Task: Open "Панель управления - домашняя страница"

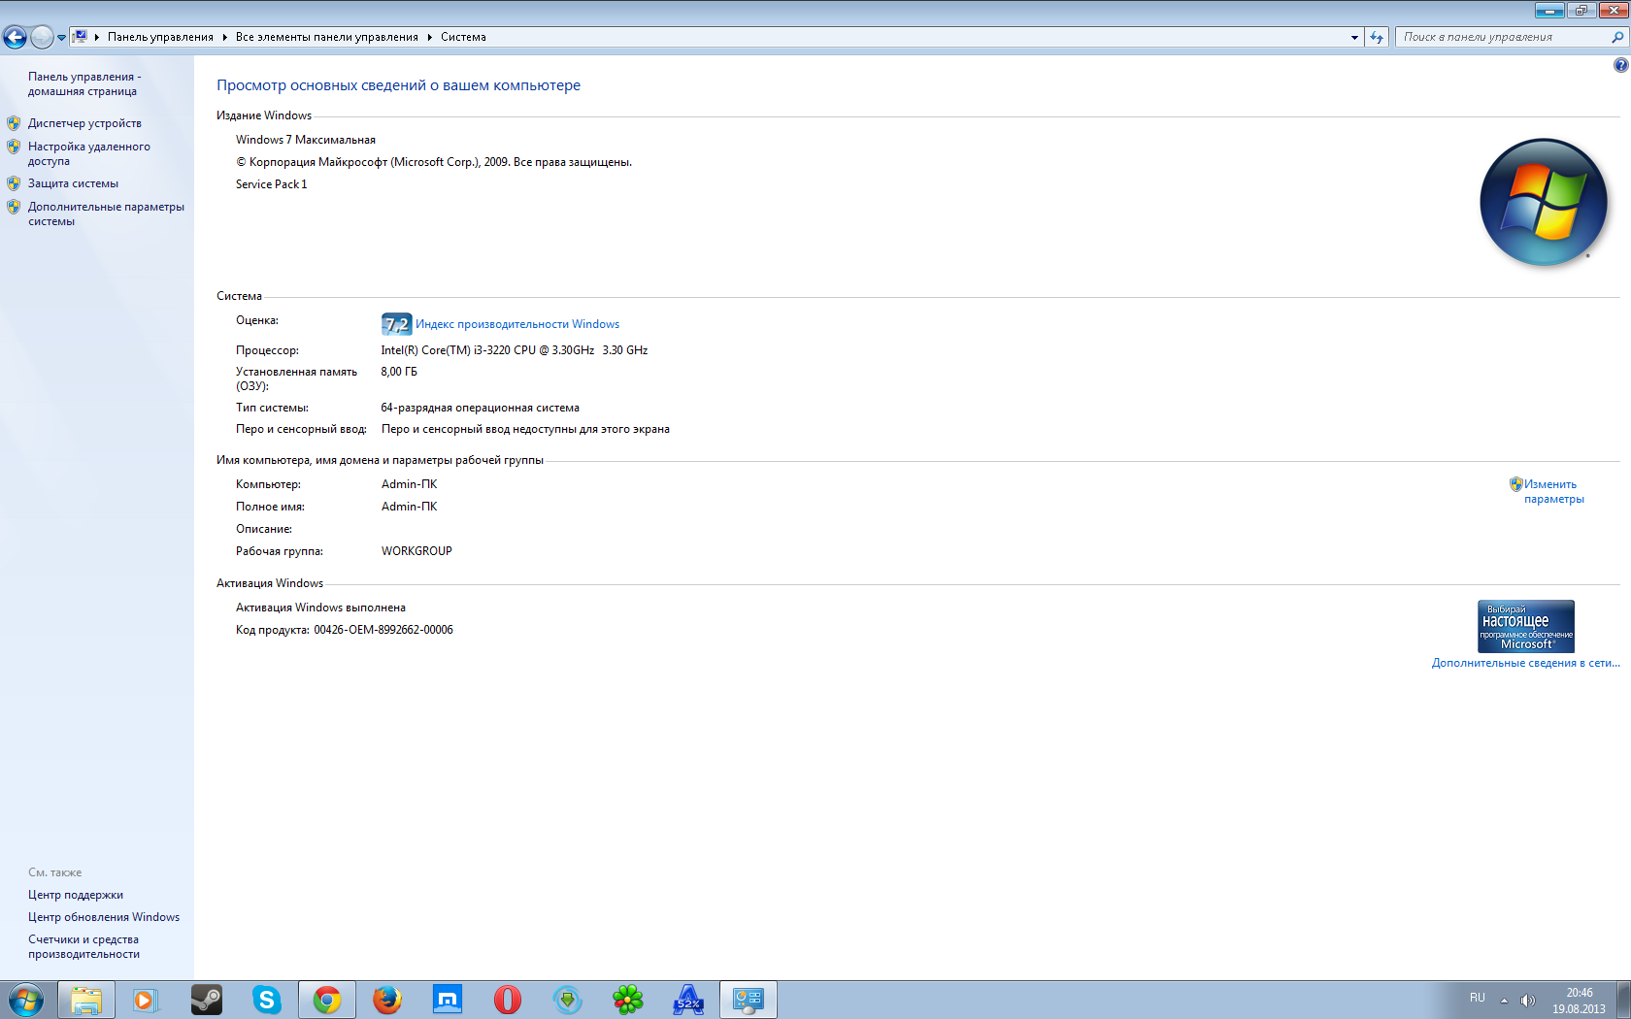Action: pos(84,83)
